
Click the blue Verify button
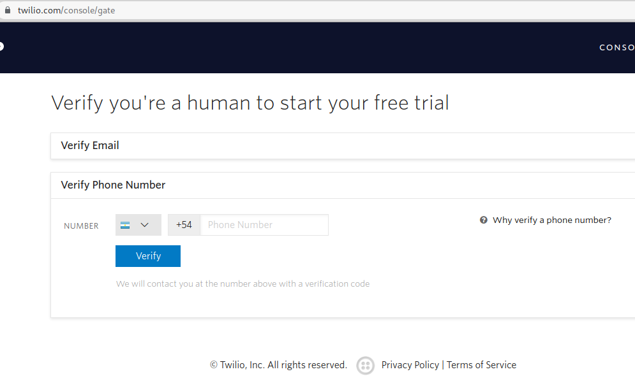pyautogui.click(x=148, y=256)
